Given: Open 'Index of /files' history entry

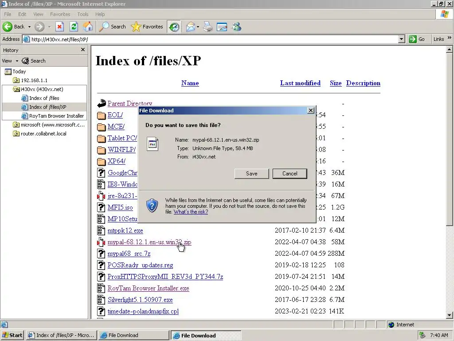Looking at the screenshot, I should [40, 98].
